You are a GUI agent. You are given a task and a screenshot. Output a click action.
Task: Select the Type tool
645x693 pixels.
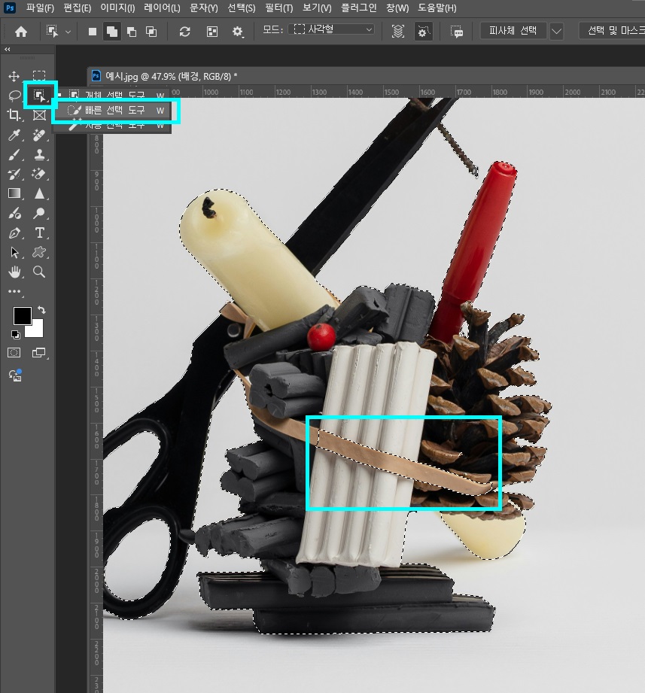pyautogui.click(x=39, y=233)
